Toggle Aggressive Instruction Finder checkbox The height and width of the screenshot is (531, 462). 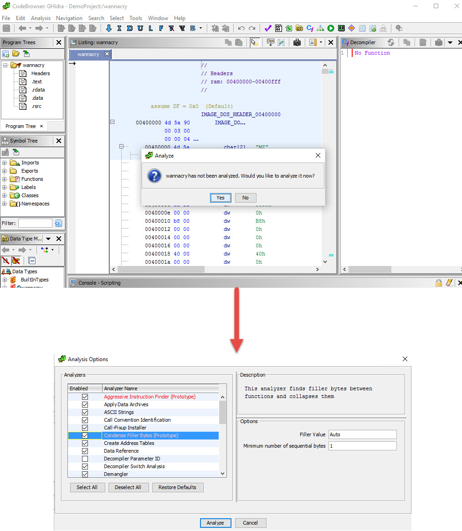85,397
